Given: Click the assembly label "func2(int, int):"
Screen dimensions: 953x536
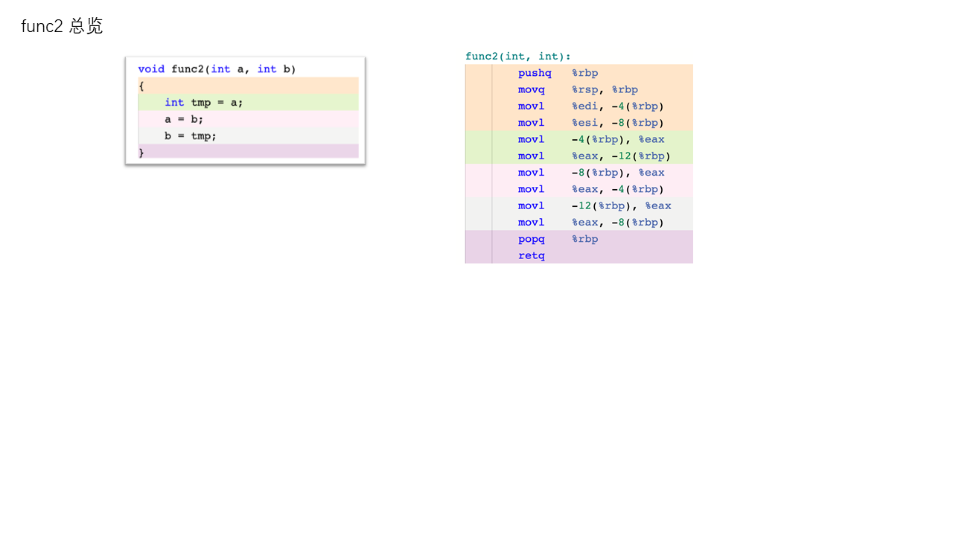Looking at the screenshot, I should coord(518,57).
